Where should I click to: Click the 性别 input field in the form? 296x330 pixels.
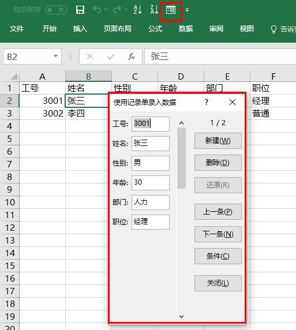pyautogui.click(x=151, y=163)
